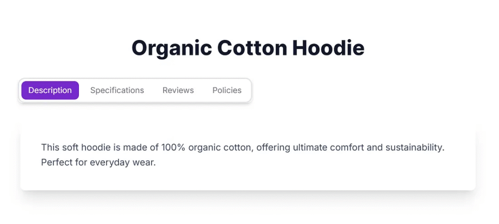Click the Organic Cotton Hoodie heading
The image size is (499, 224).
tap(248, 48)
